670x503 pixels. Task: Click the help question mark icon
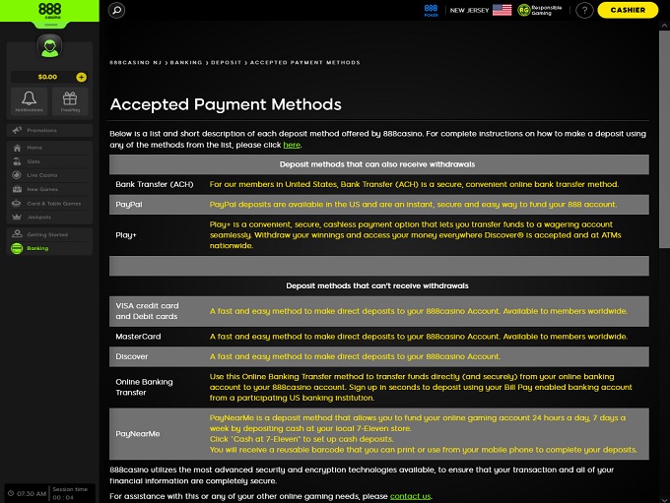pyautogui.click(x=584, y=10)
